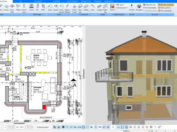Switch to the Bemassen ribbon tab
This screenshot has height=132, width=177.
pos(109,1)
